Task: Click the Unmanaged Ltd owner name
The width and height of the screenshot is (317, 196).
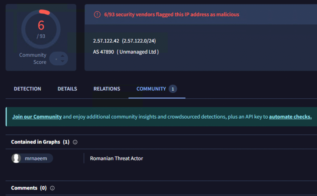Action: click(138, 52)
